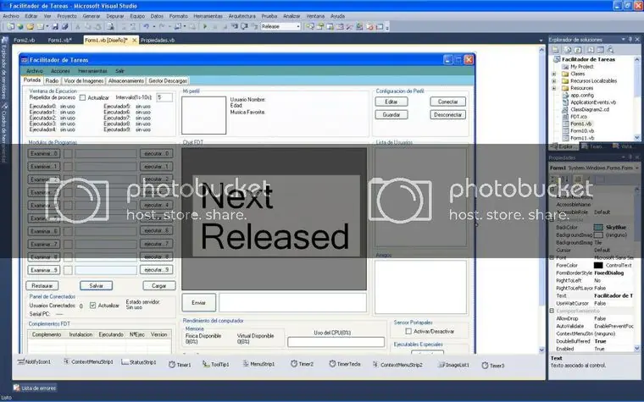The image size is (644, 402).
Task: Click the Conectar button
Action: pyautogui.click(x=447, y=102)
